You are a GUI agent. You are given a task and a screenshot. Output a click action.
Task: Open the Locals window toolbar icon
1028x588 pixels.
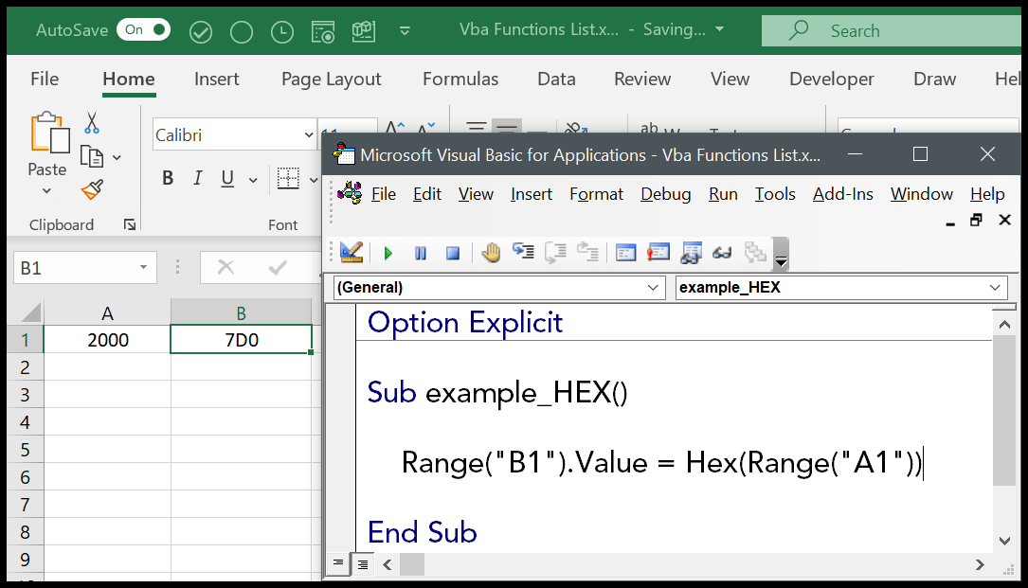625,253
